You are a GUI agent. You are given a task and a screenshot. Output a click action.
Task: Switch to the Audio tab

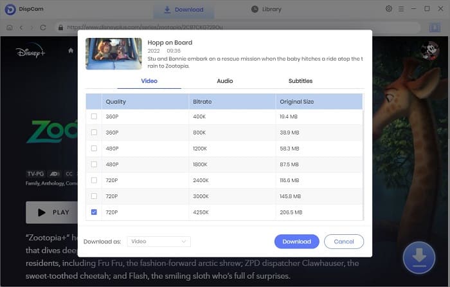click(x=225, y=81)
